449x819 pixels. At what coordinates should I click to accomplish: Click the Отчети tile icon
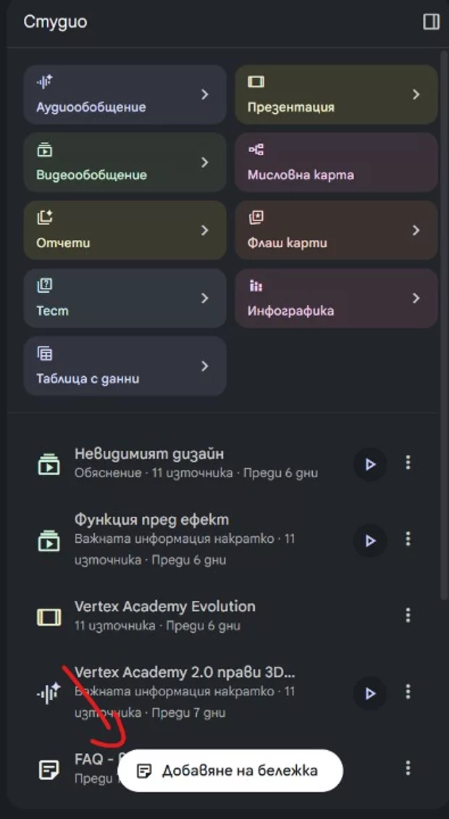45,217
